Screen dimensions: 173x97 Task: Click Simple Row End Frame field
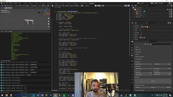point(162,64)
